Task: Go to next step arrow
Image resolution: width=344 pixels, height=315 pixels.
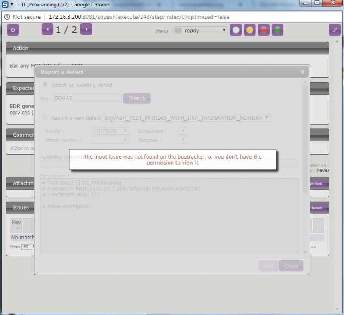Action: click(86, 29)
